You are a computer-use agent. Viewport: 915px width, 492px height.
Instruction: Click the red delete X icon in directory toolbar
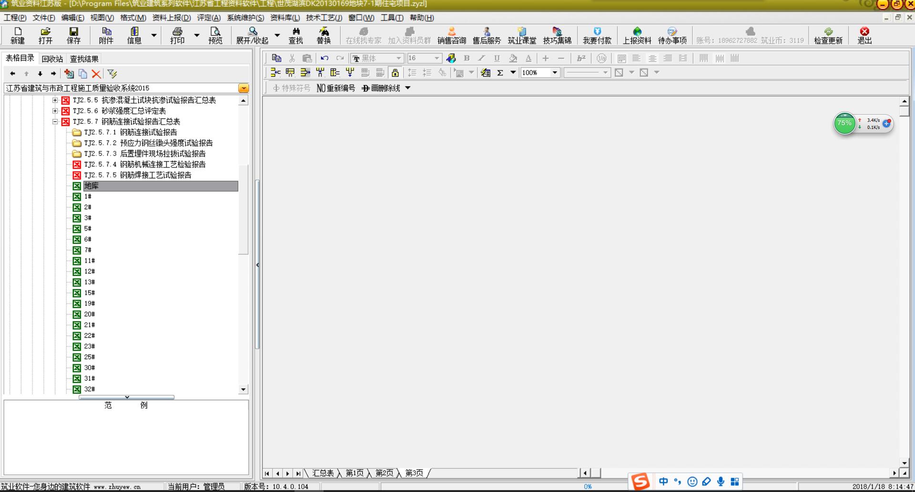(96, 74)
